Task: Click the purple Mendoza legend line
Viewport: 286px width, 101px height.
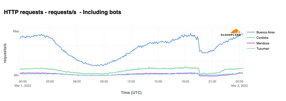Action: coord(251,43)
